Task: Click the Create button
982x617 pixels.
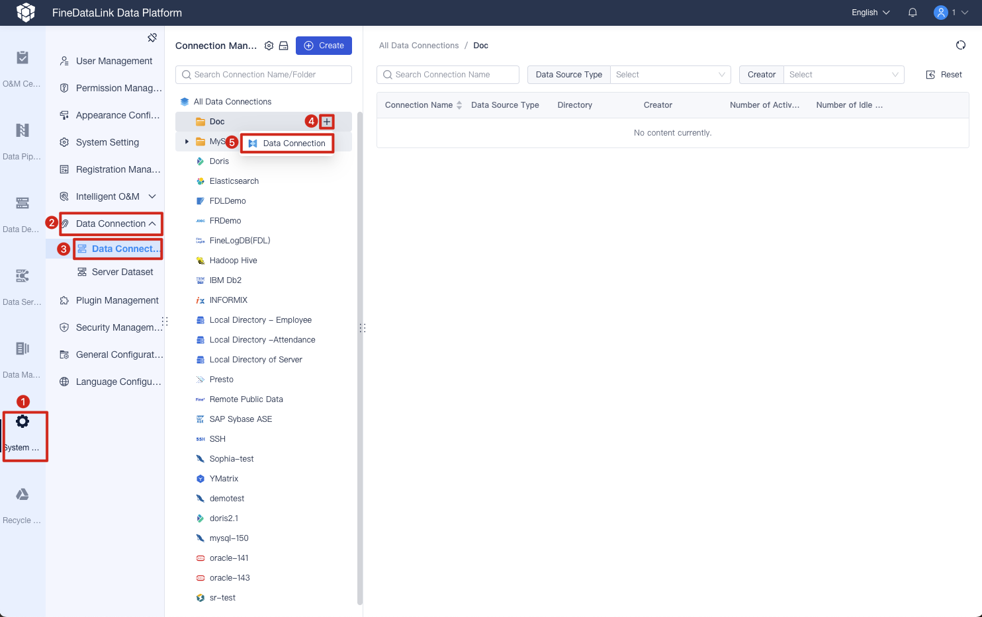Action: pyautogui.click(x=324, y=46)
